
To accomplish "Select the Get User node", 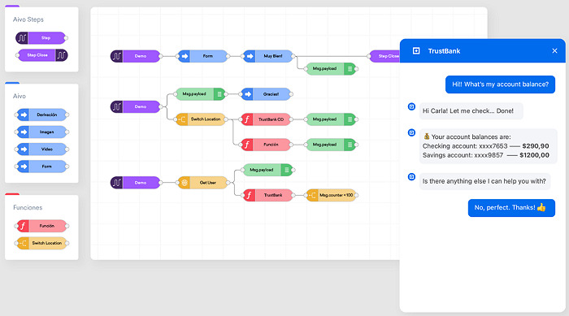I will coord(203,183).
